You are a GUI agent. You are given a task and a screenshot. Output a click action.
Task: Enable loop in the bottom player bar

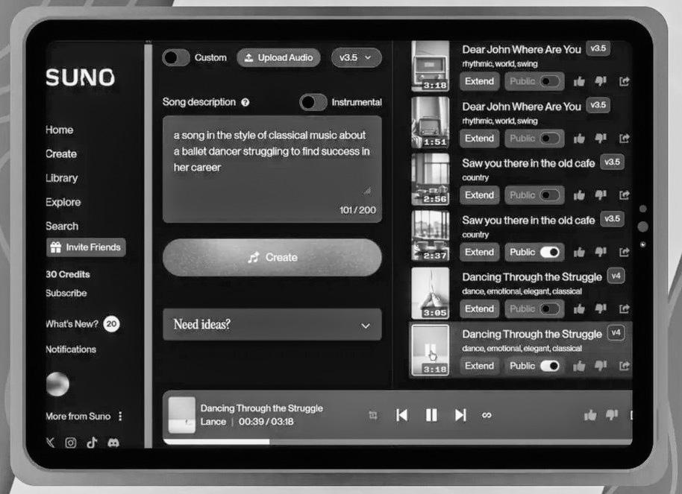coord(487,415)
